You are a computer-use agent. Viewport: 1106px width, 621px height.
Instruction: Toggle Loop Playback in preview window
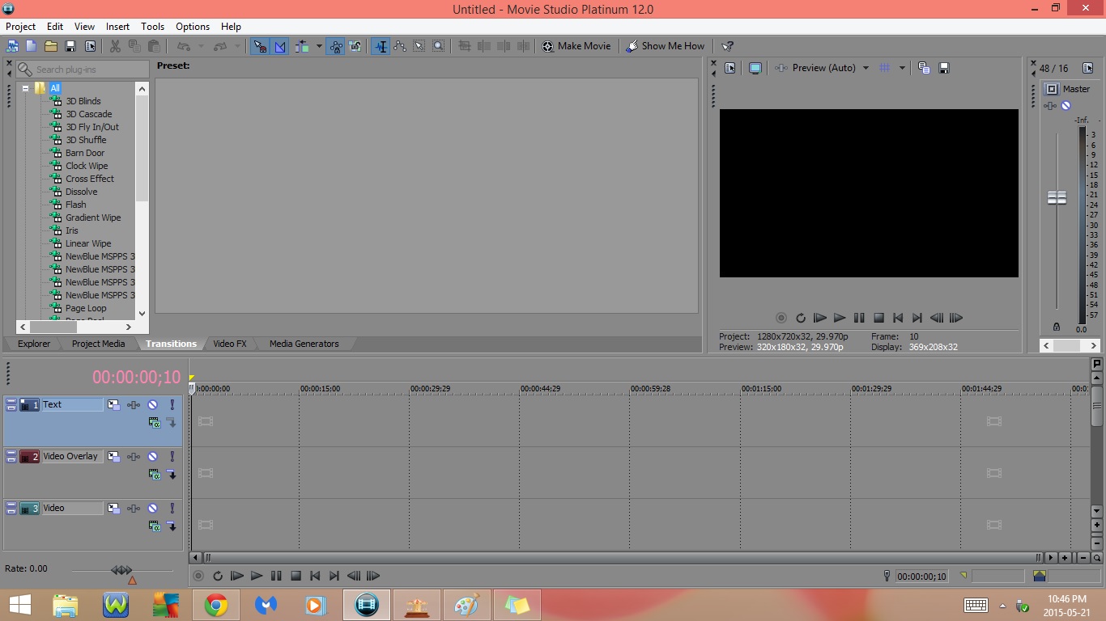pos(801,318)
